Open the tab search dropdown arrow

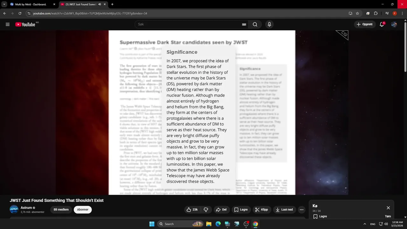4,4
